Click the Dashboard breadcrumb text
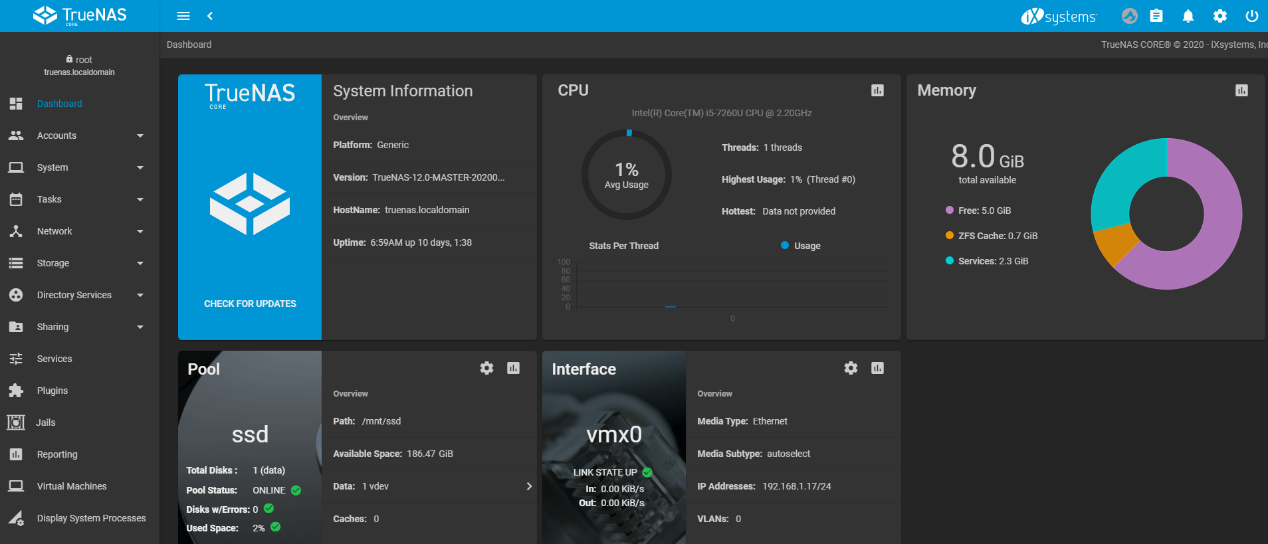Screen dimensions: 1268x544 (189, 45)
